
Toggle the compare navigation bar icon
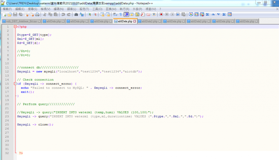[x=230, y=15]
